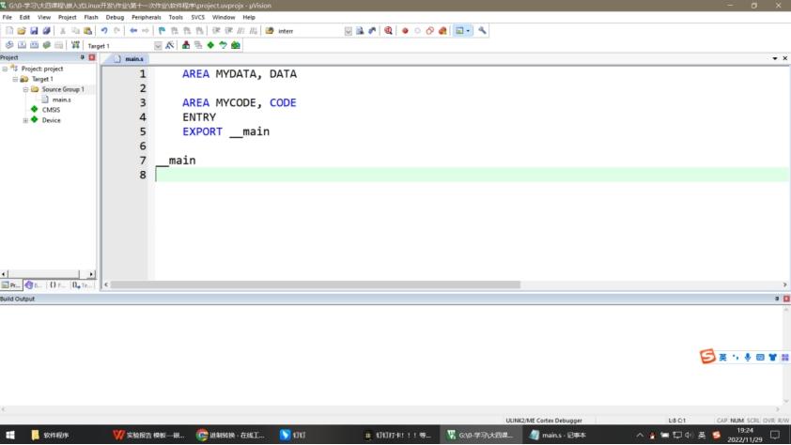Pin the Project panel with the pushpin
The image size is (791, 445).
[x=83, y=57]
